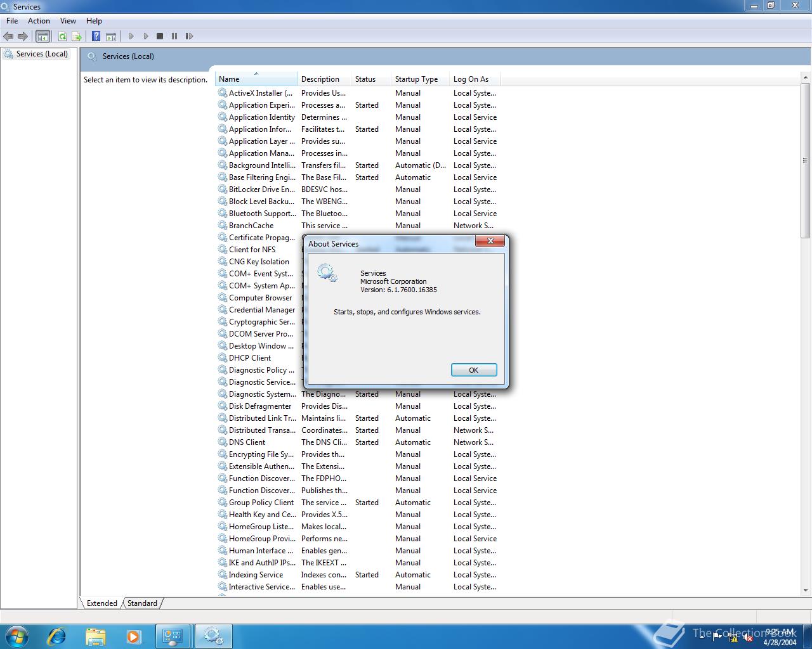Select the Interactive Services Detection row
Image resolution: width=812 pixels, height=649 pixels.
(358, 586)
